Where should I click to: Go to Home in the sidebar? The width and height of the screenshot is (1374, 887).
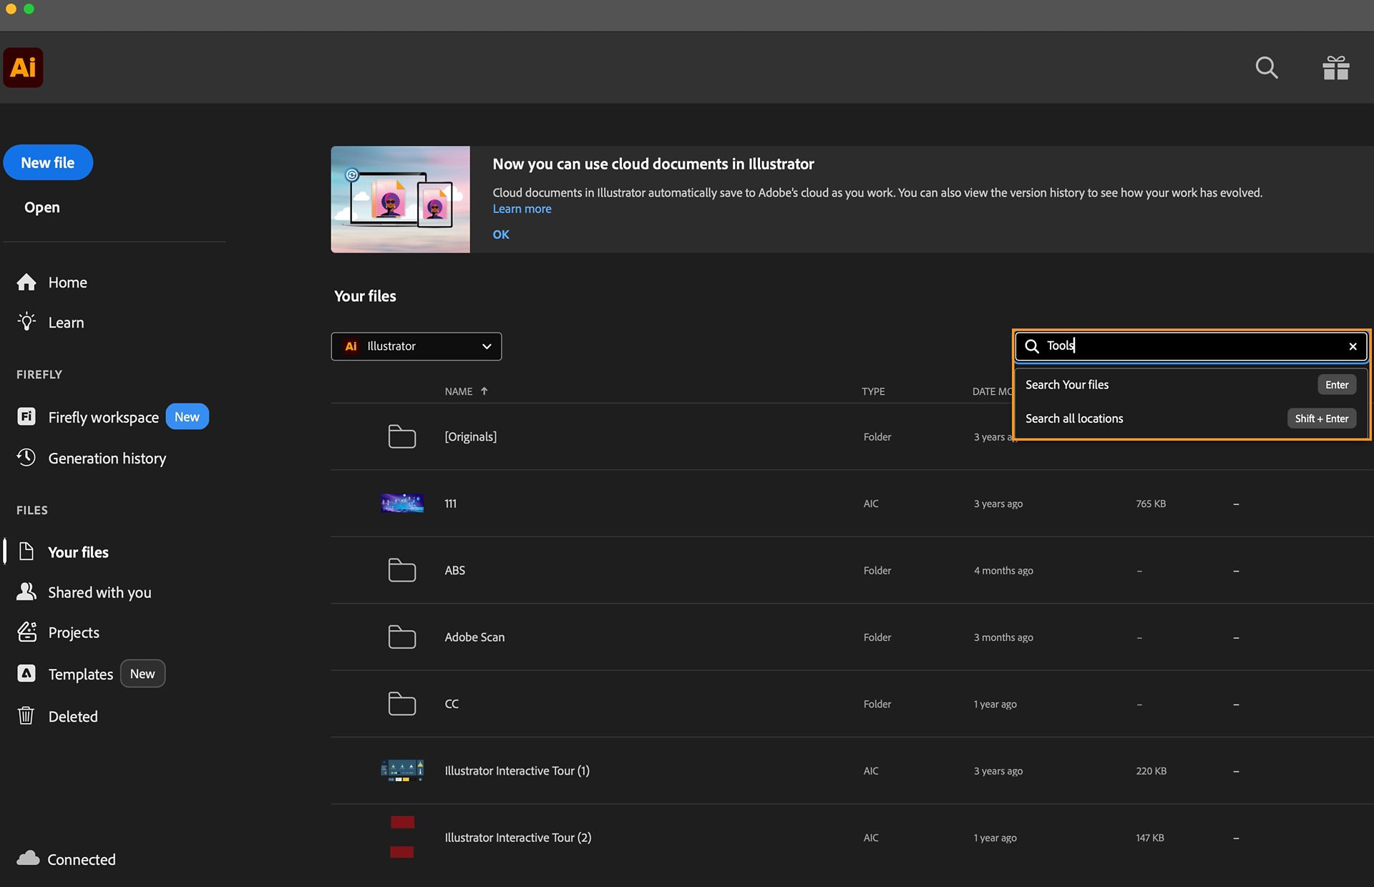[x=52, y=283]
